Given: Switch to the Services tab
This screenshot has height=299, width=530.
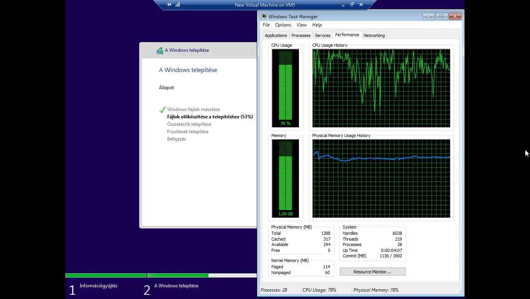Looking at the screenshot, I should point(323,35).
